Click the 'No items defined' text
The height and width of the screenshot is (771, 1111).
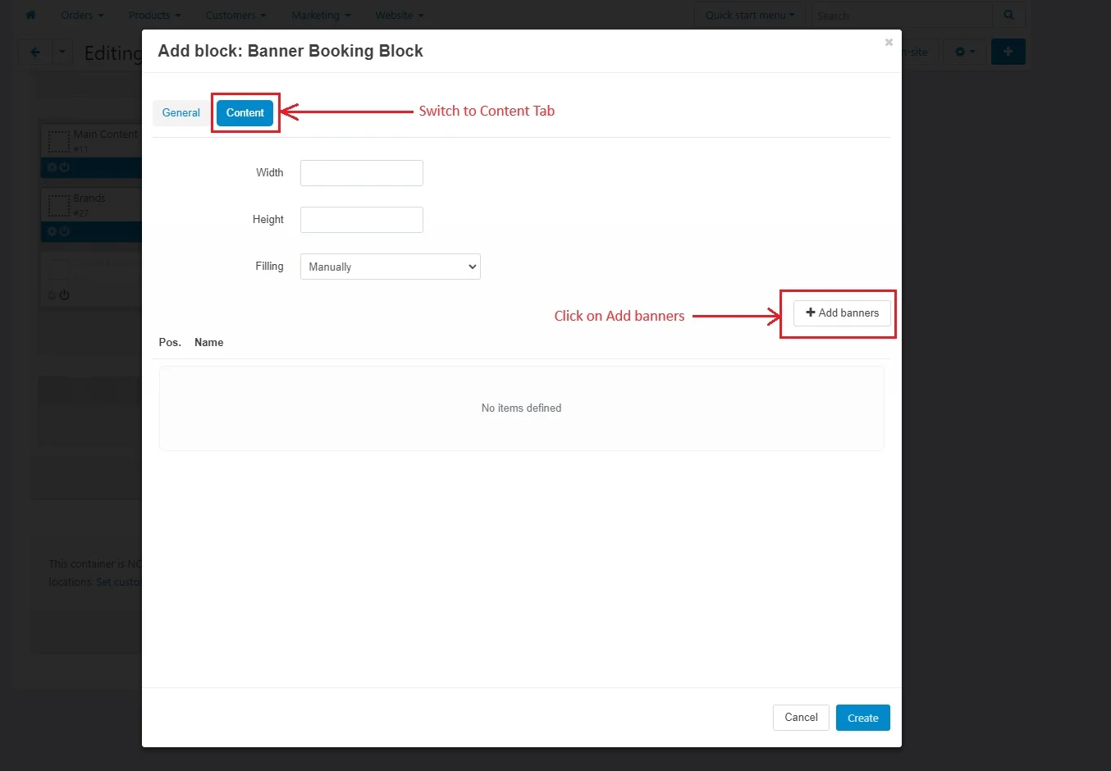521,408
